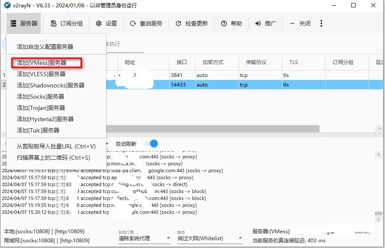Click the 重启服务 toolbar button label
This screenshot has width=385, height=248.
(151, 23)
